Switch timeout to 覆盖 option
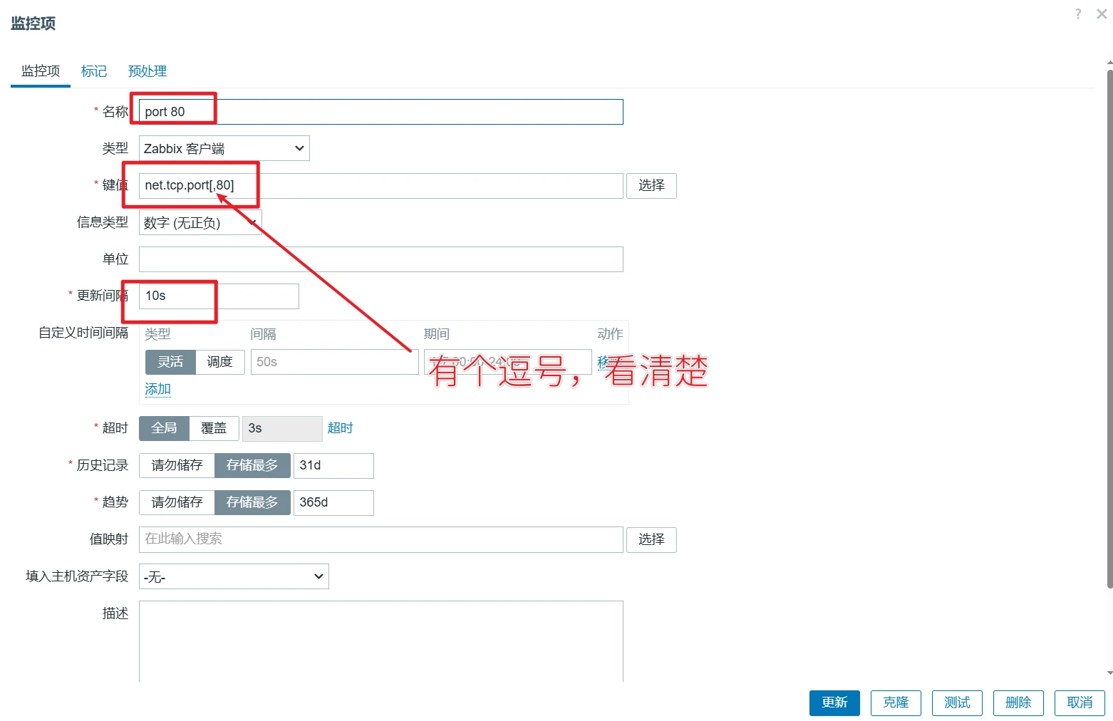 [213, 428]
